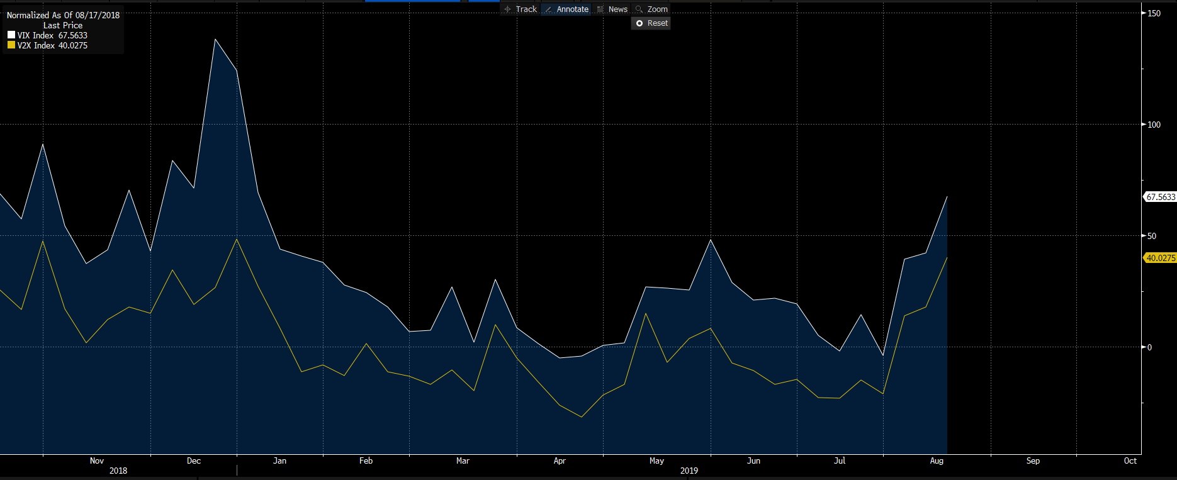The height and width of the screenshot is (480, 1177).
Task: Click the Last Price legend text
Action: (x=63, y=25)
